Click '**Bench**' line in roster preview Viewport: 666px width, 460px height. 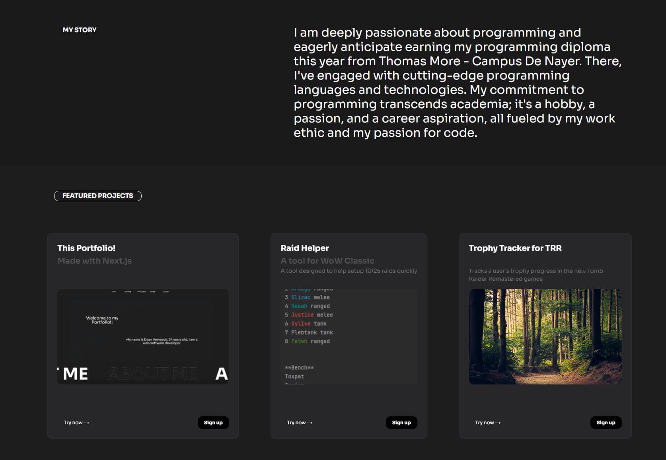point(299,368)
